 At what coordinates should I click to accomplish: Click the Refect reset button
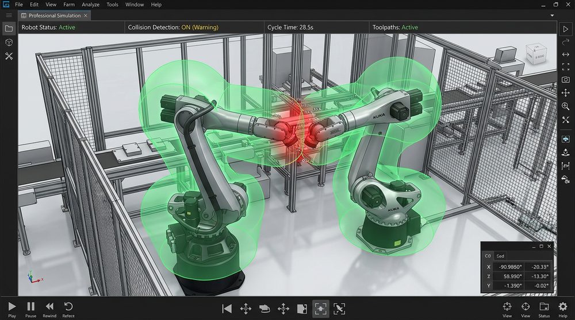(68, 307)
